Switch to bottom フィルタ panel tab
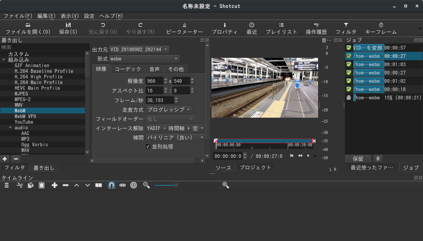Viewport: 423px width, 241px height. pos(14,168)
